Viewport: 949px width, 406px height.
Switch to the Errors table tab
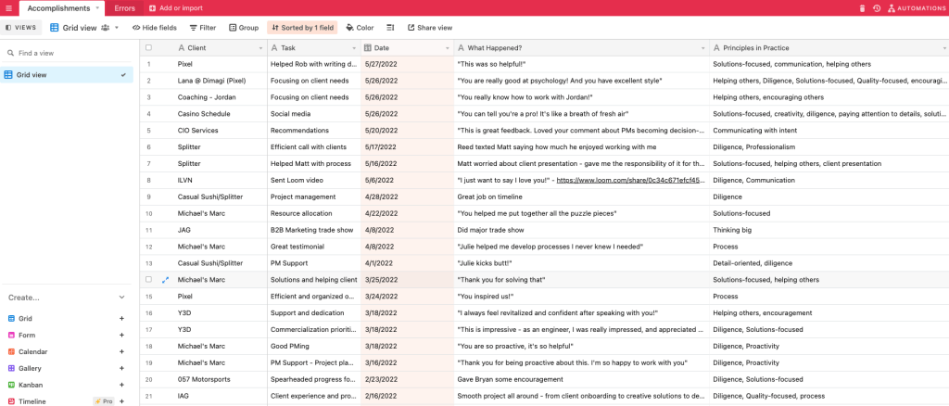tap(124, 8)
